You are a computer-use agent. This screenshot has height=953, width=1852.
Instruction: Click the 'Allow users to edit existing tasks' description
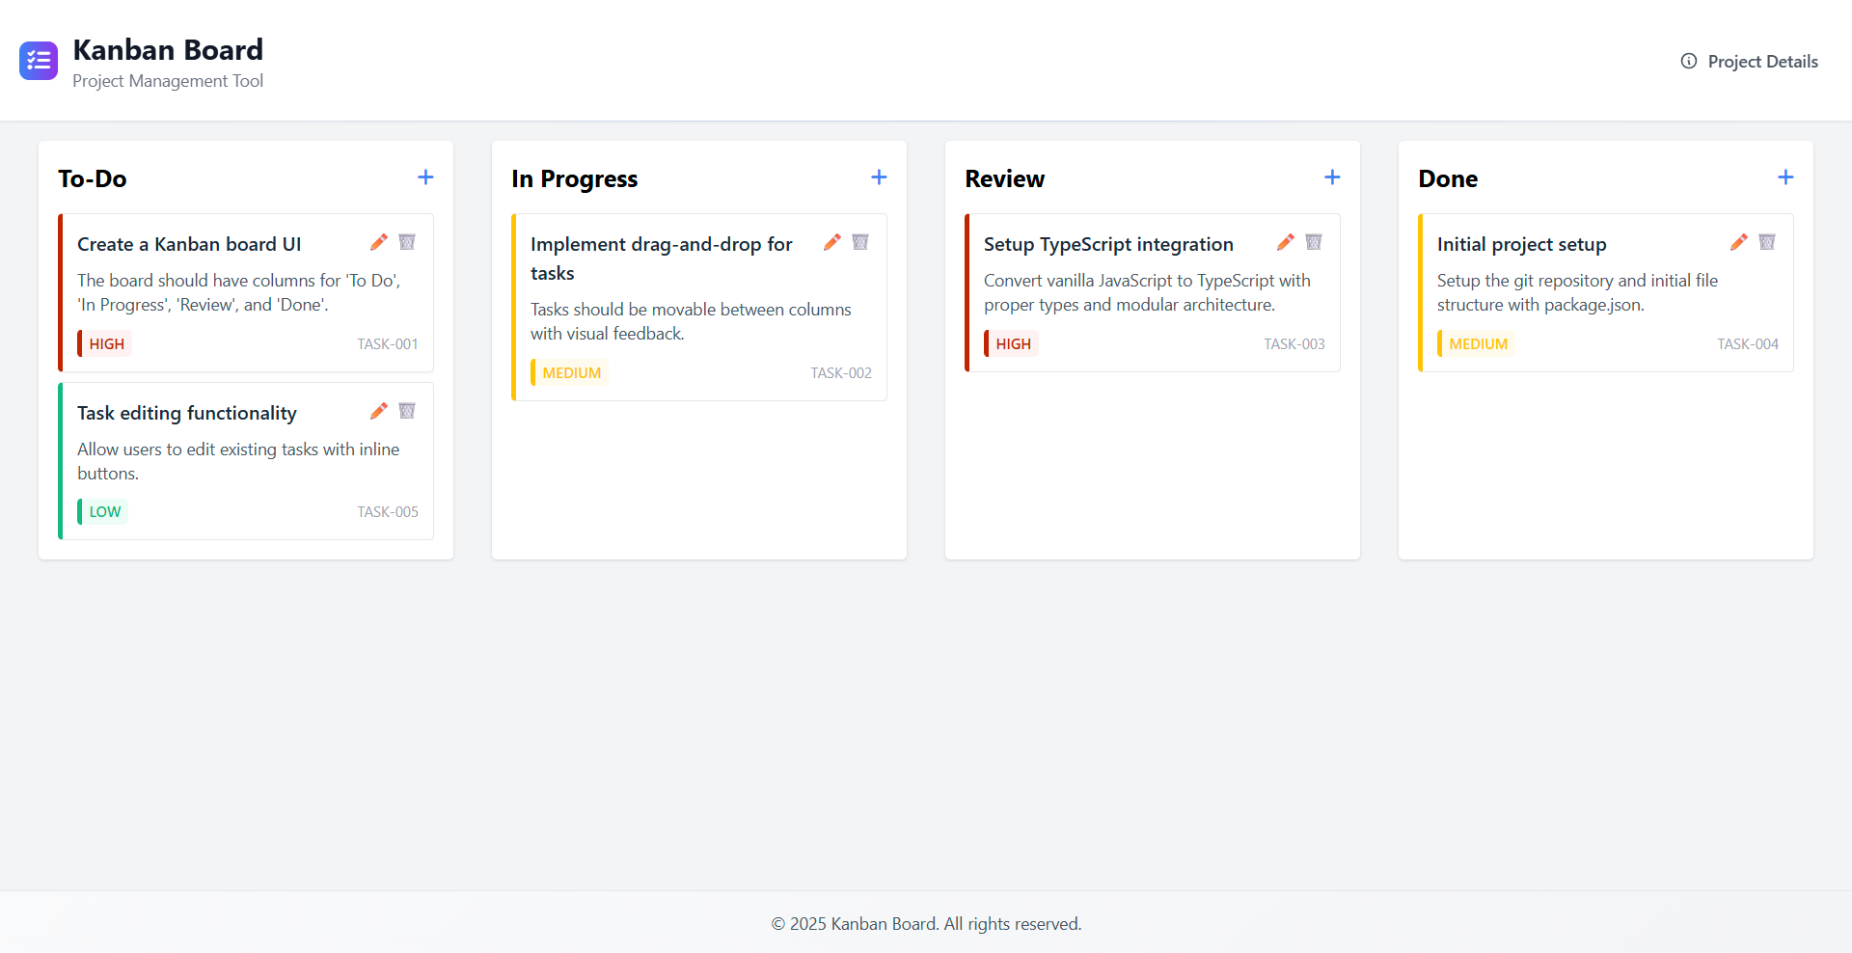(x=238, y=461)
